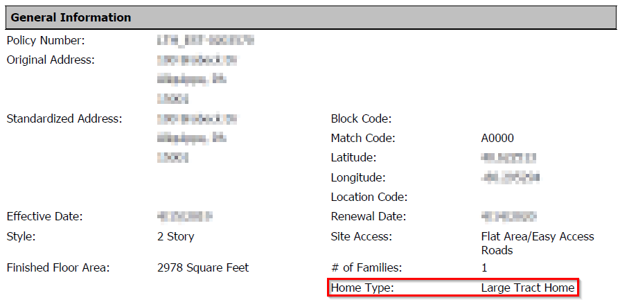The height and width of the screenshot is (300, 620).
Task: Select the Large Tract Home value
Action: [x=528, y=288]
